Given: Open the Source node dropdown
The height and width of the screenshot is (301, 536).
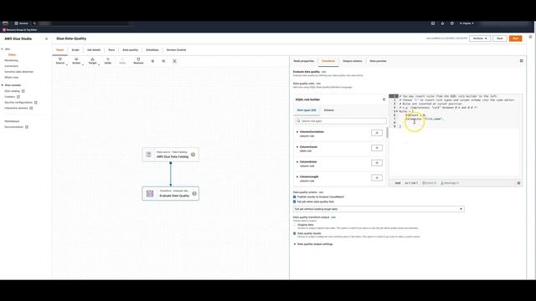Looking at the screenshot, I should tap(60, 61).
